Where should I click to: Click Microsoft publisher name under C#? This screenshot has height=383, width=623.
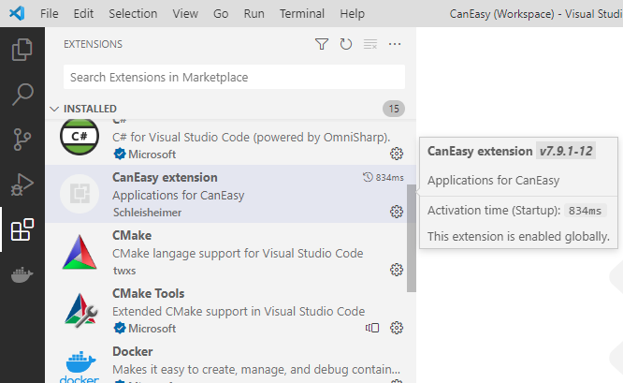tap(152, 155)
